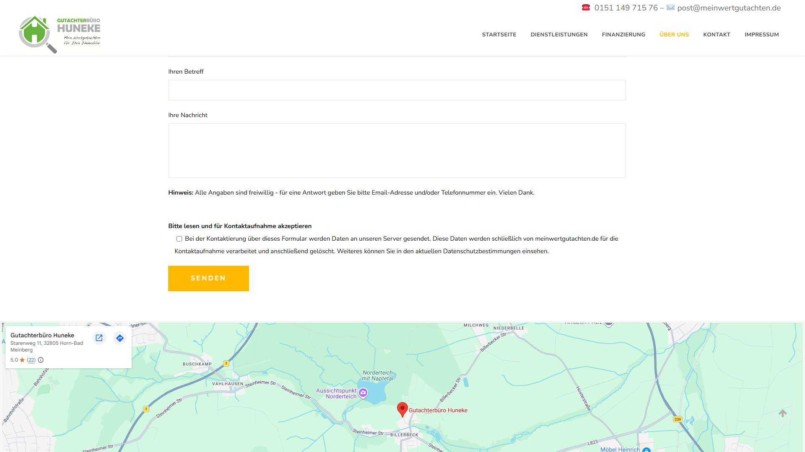Click the envelope mail icon in header
The height and width of the screenshot is (452, 805).
[x=670, y=8]
